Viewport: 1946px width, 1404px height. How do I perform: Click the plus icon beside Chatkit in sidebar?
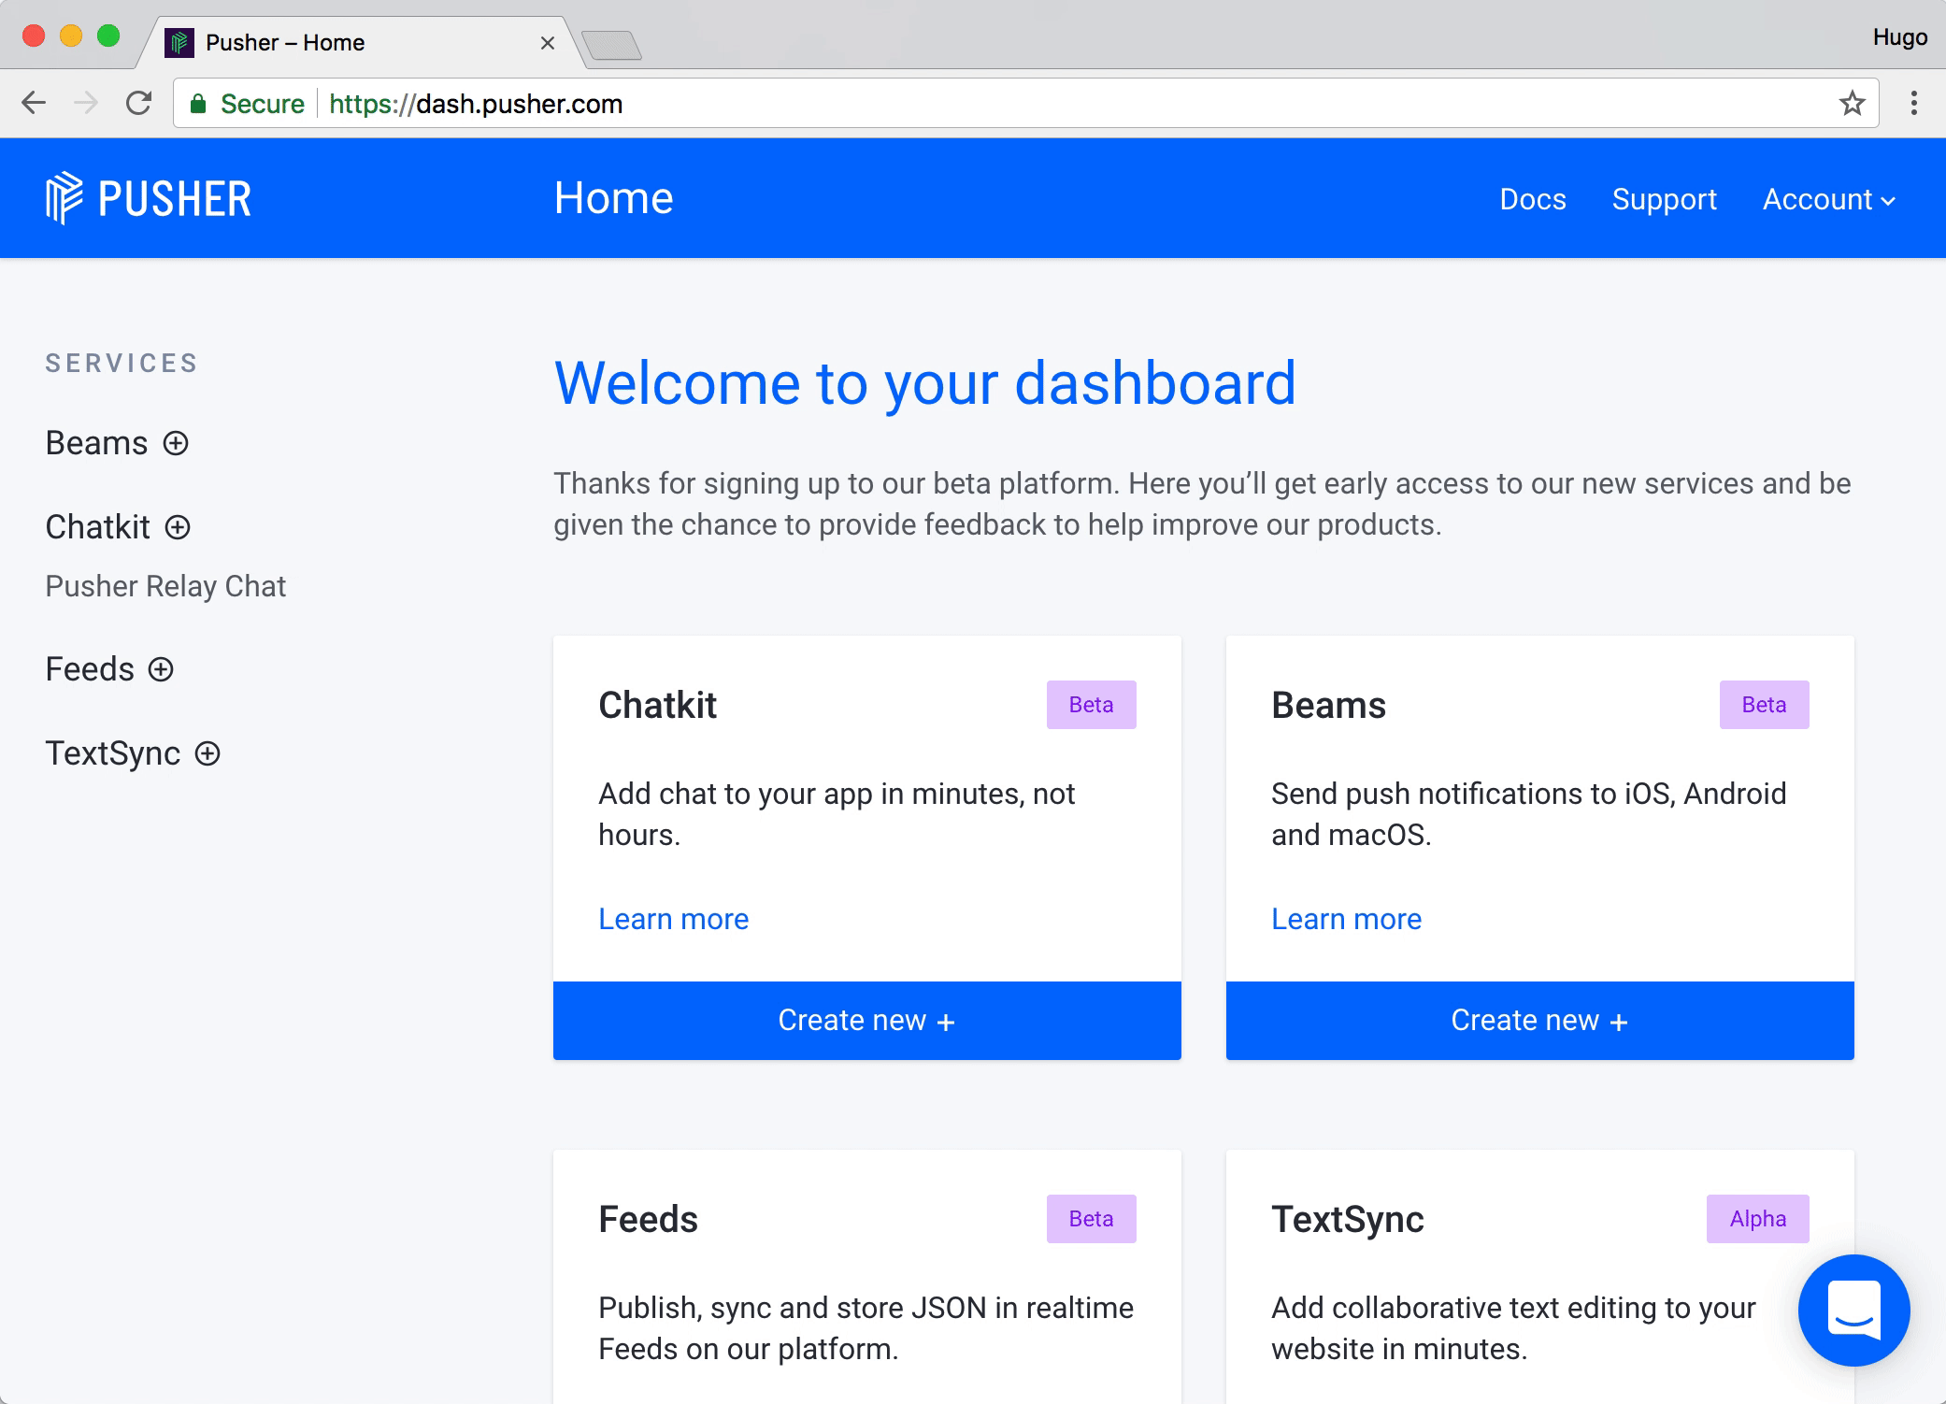[x=178, y=527]
